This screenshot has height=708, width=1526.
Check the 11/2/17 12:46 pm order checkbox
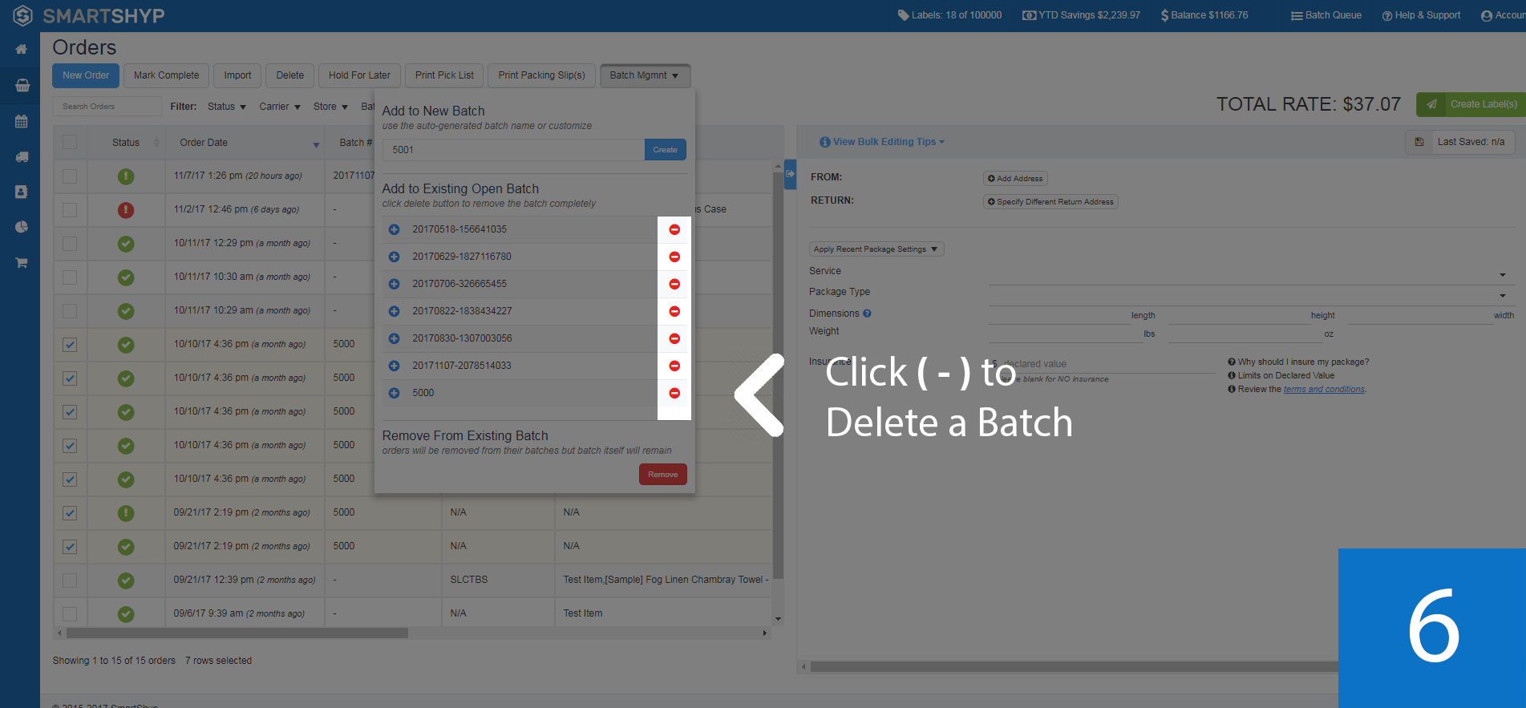click(x=70, y=210)
